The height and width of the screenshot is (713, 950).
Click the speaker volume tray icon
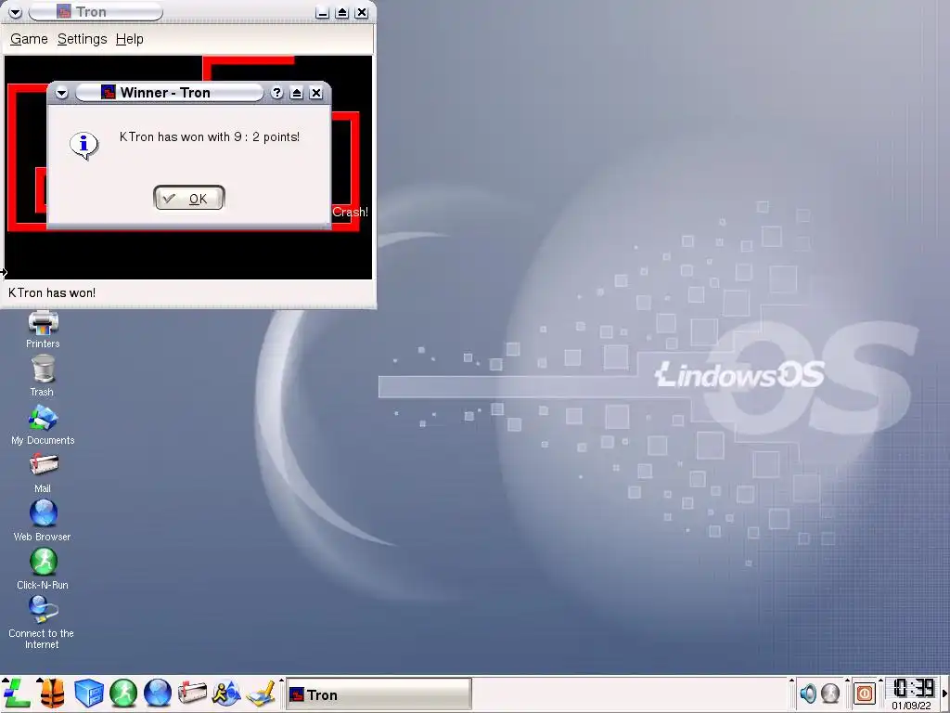tap(808, 693)
